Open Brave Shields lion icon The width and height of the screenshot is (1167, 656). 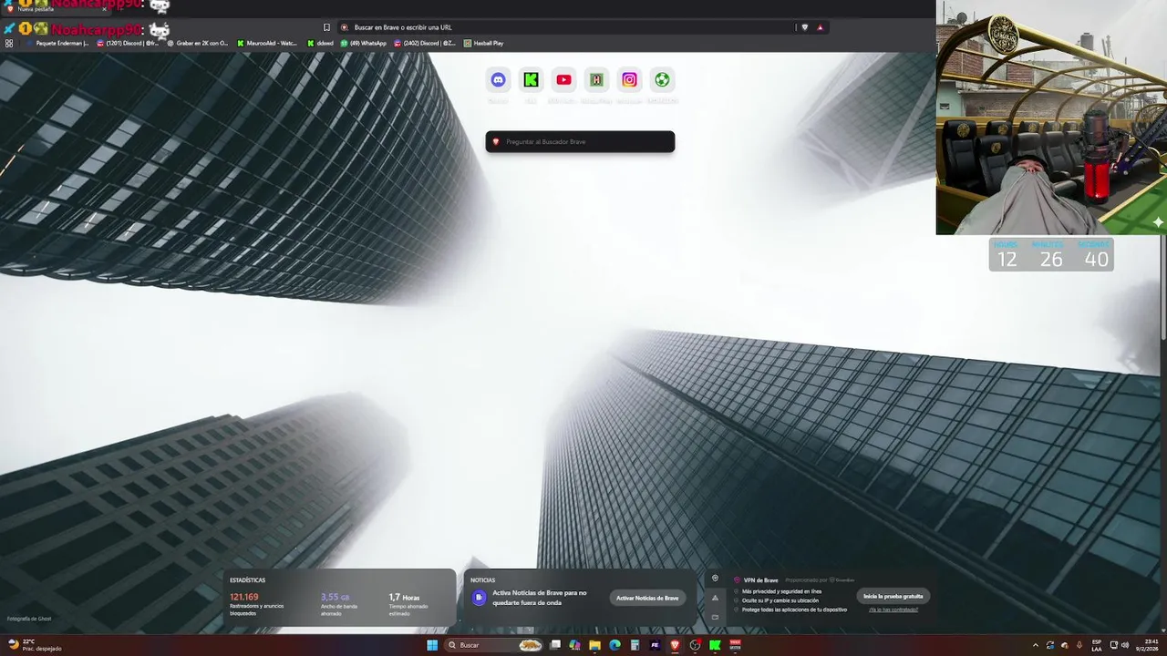804,27
